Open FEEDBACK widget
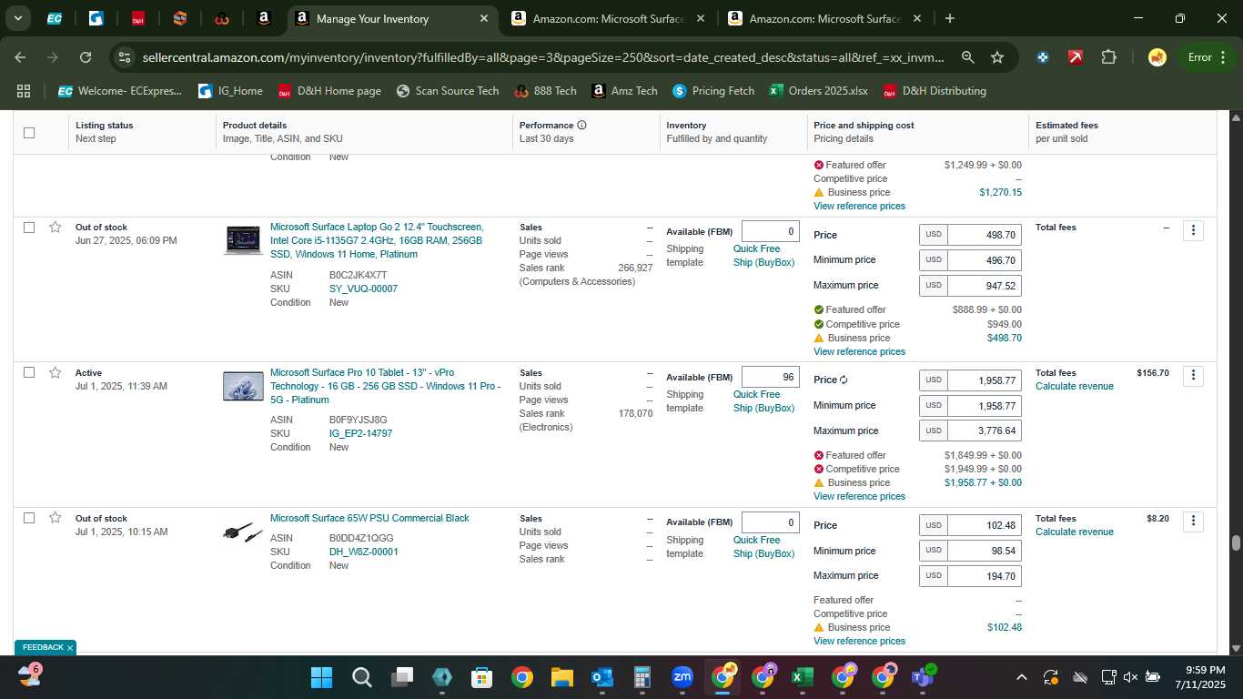Image resolution: width=1243 pixels, height=699 pixels. pos(43,648)
